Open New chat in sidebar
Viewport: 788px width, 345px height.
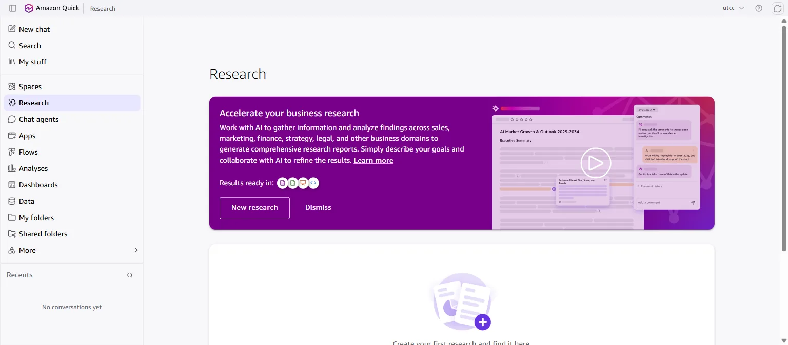pyautogui.click(x=72, y=29)
